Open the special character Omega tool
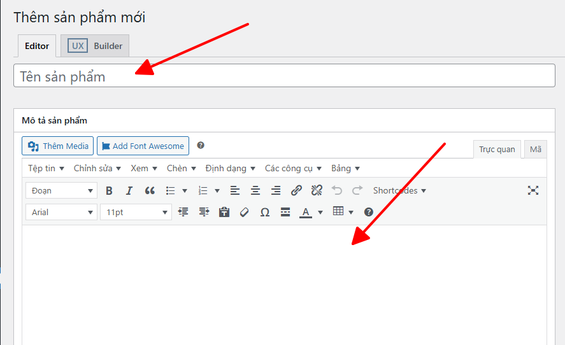The image size is (565, 345). (265, 212)
